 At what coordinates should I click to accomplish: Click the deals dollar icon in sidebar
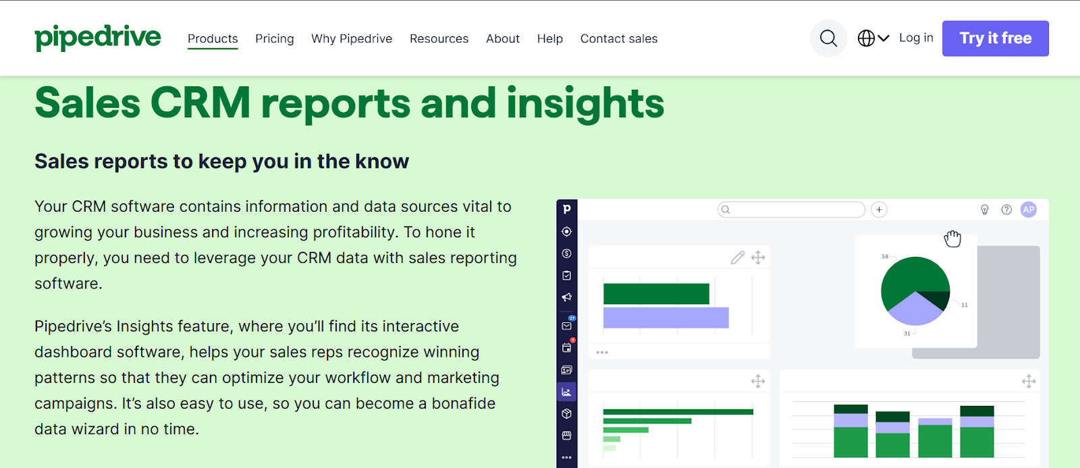tap(566, 254)
